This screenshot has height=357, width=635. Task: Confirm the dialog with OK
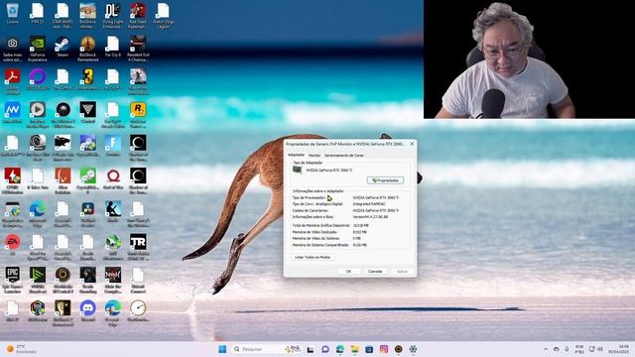point(348,271)
